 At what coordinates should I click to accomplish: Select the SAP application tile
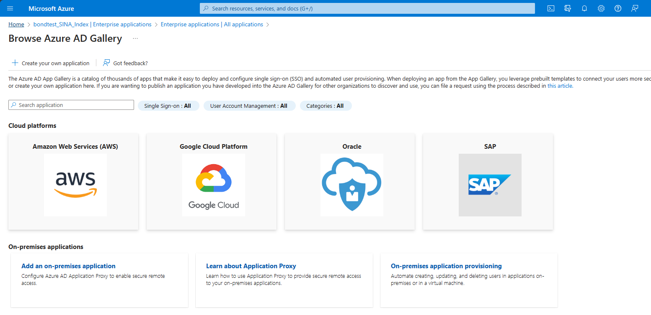pyautogui.click(x=490, y=182)
